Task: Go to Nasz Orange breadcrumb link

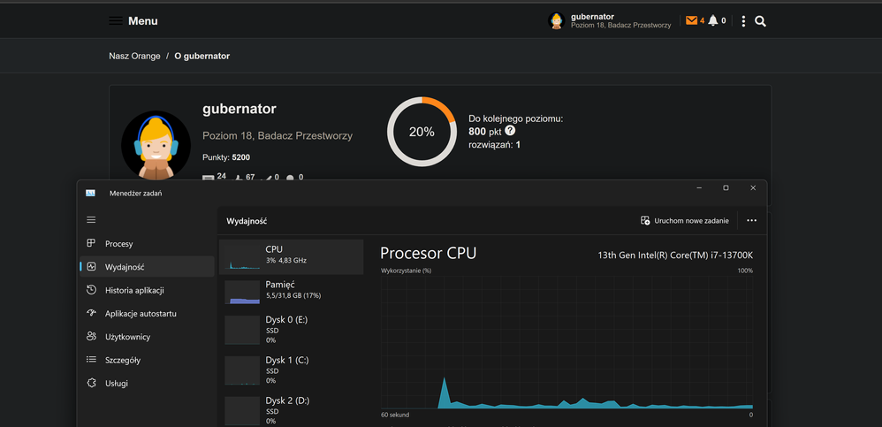Action: [135, 56]
